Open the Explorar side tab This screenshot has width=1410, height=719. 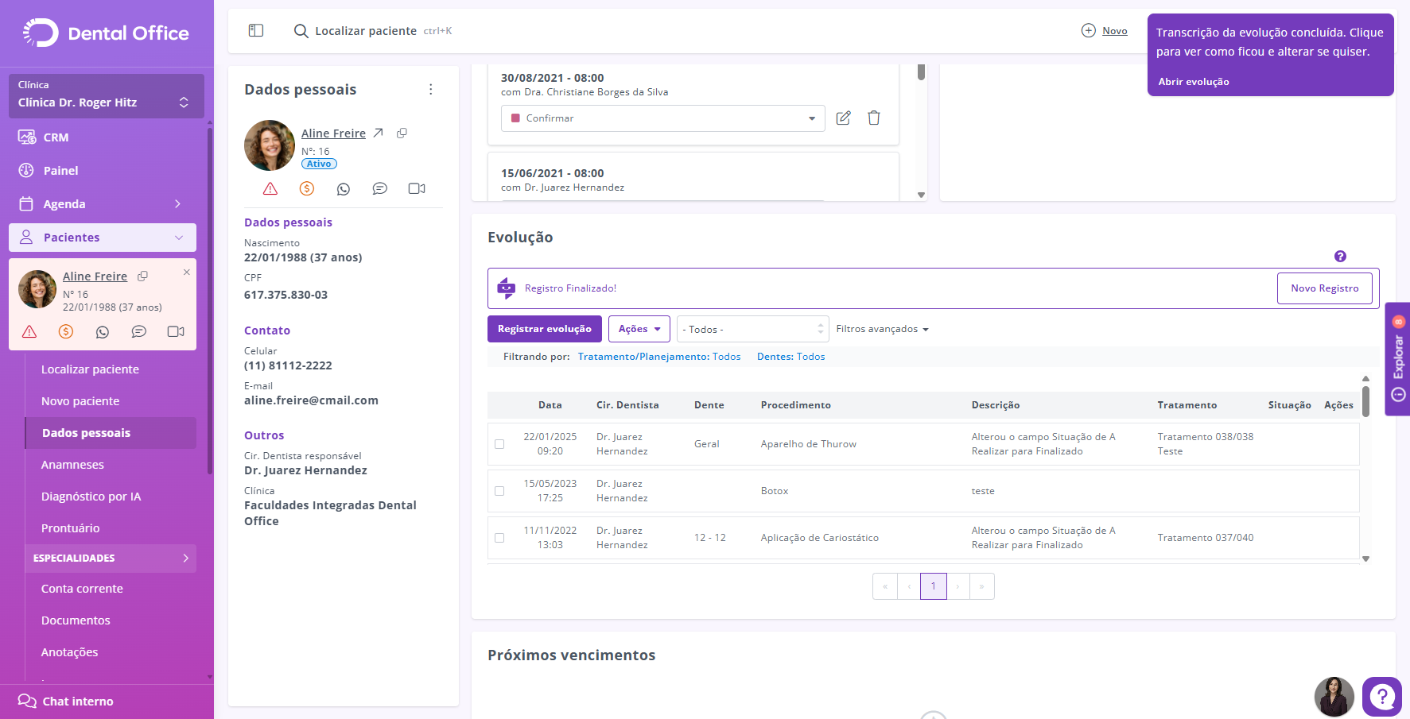point(1397,359)
